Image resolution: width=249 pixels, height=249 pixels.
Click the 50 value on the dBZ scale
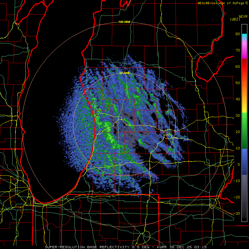(238, 83)
